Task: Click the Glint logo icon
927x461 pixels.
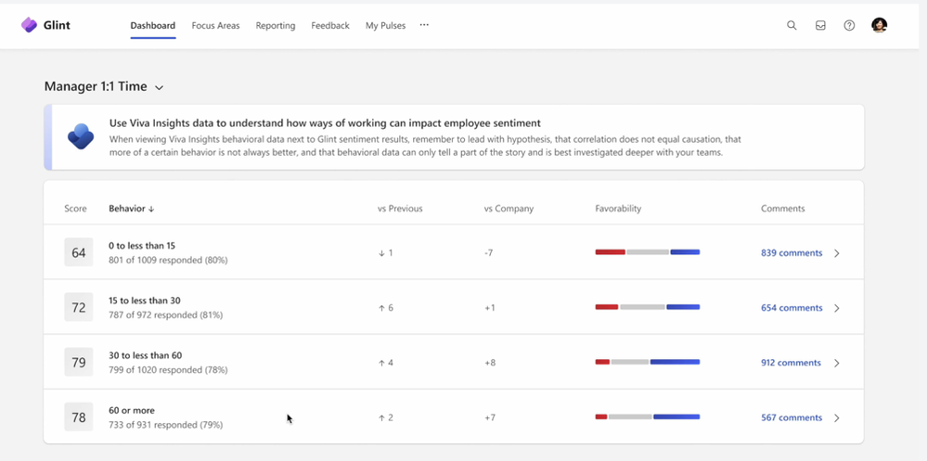Action: click(x=29, y=25)
